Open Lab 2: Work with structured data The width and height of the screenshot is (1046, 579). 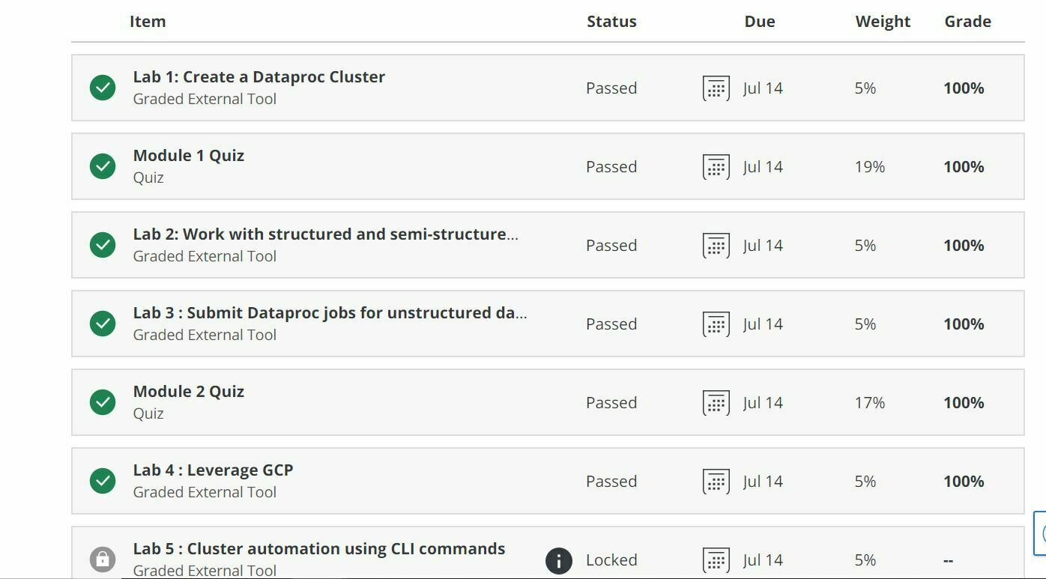(x=326, y=234)
